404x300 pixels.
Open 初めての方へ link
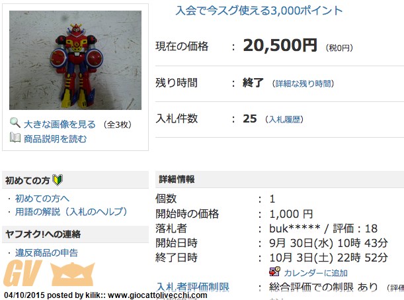tap(42, 199)
